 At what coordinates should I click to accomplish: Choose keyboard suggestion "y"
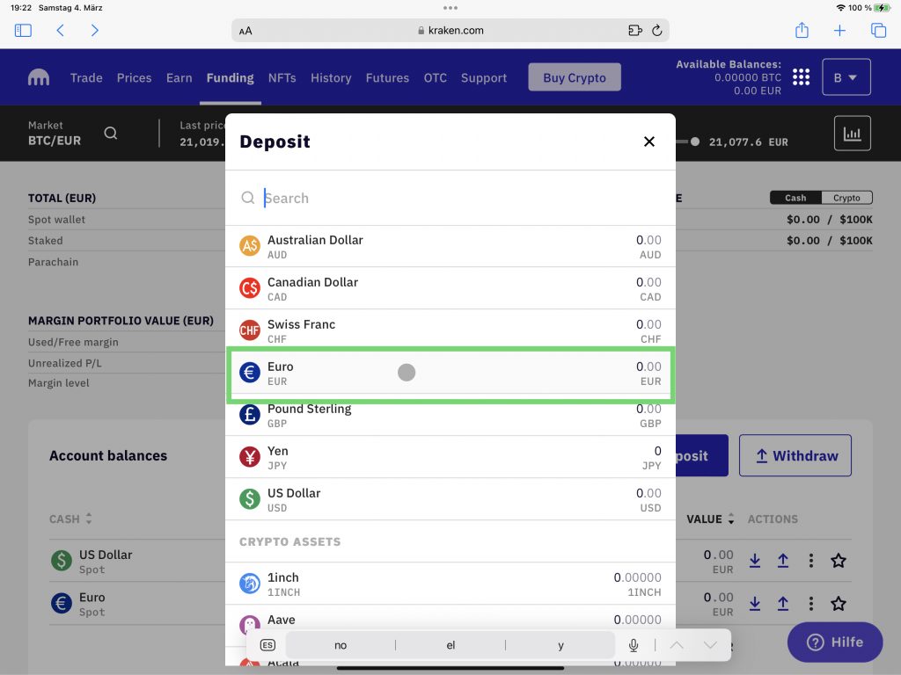tap(560, 645)
